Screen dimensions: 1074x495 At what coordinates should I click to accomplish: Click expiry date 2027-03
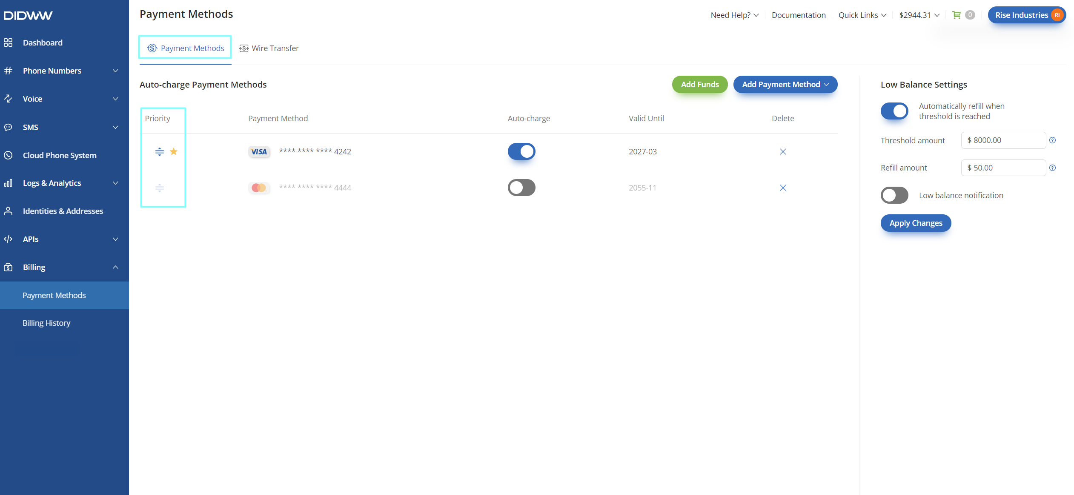[643, 151]
